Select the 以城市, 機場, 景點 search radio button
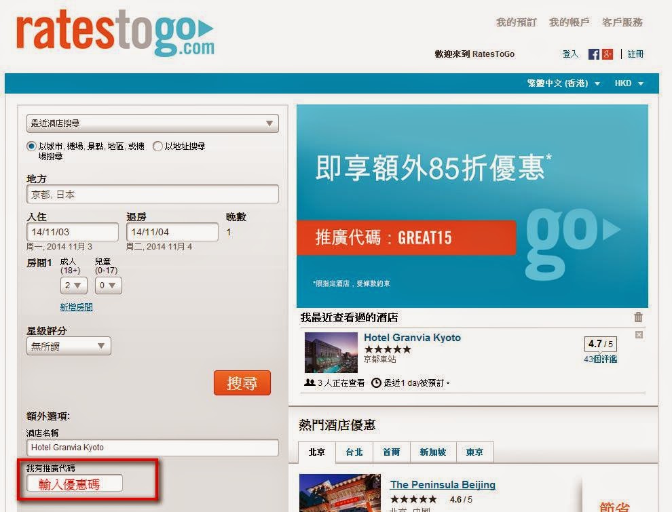The height and width of the screenshot is (512, 672). click(31, 146)
